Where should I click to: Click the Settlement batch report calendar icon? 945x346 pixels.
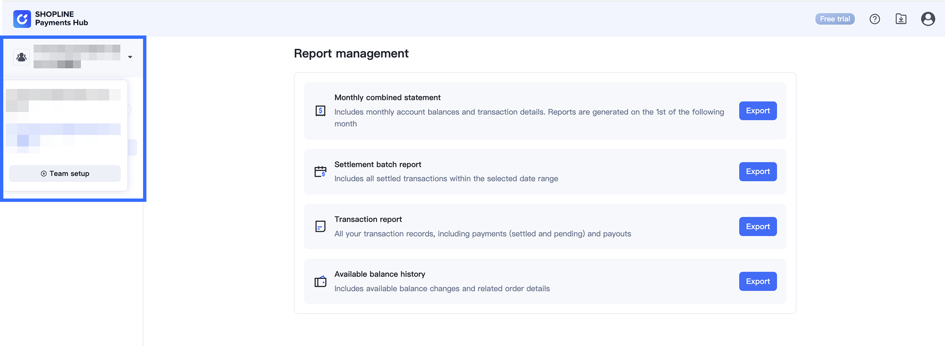pos(321,171)
